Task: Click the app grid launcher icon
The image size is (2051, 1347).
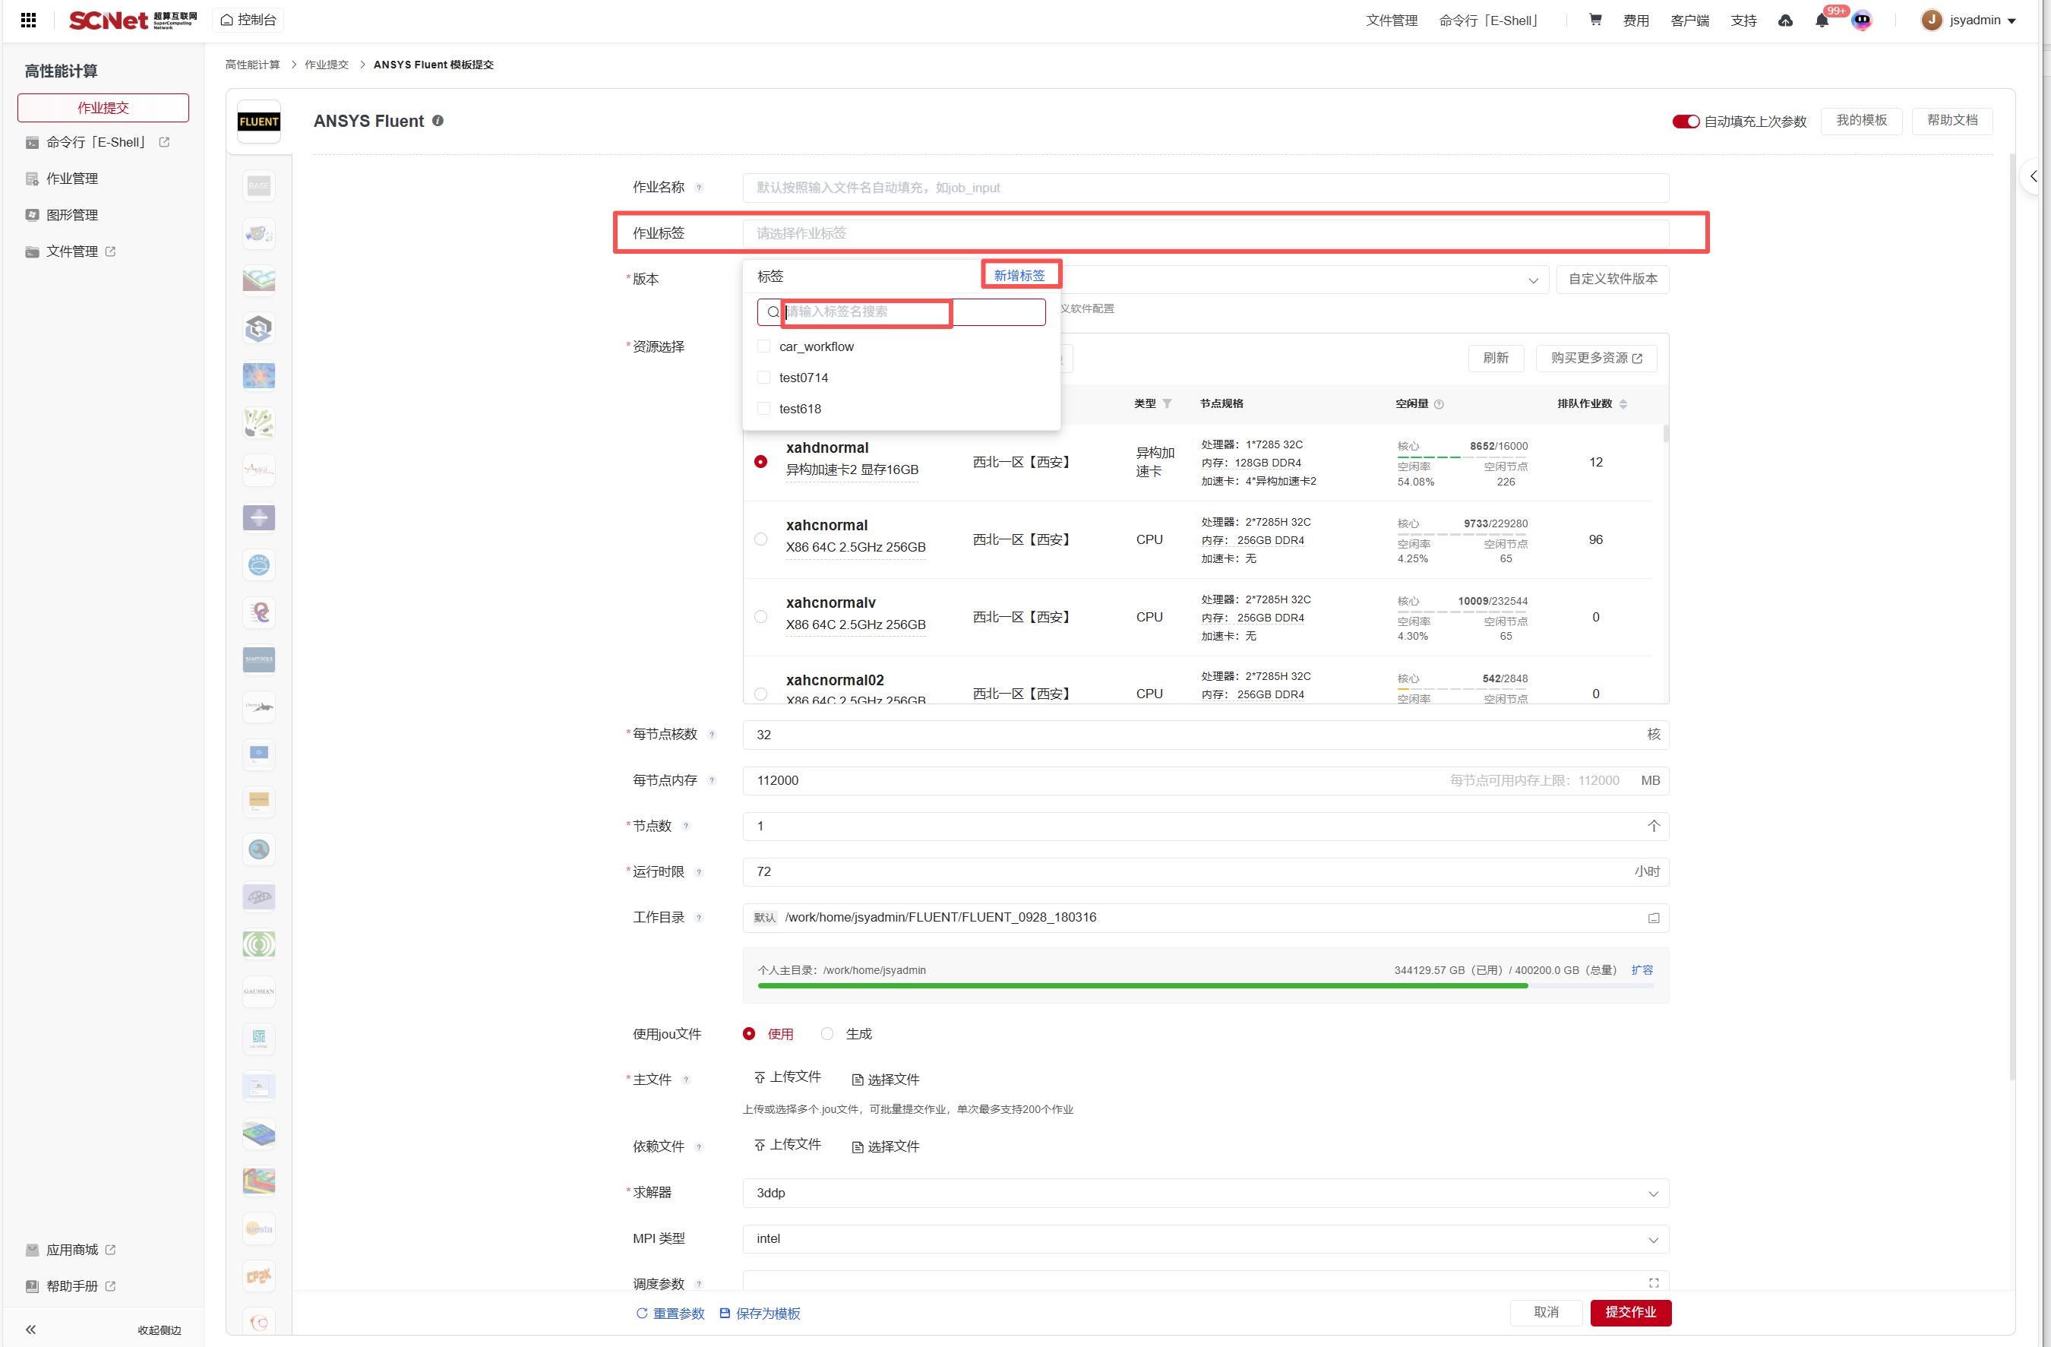Action: [28, 20]
